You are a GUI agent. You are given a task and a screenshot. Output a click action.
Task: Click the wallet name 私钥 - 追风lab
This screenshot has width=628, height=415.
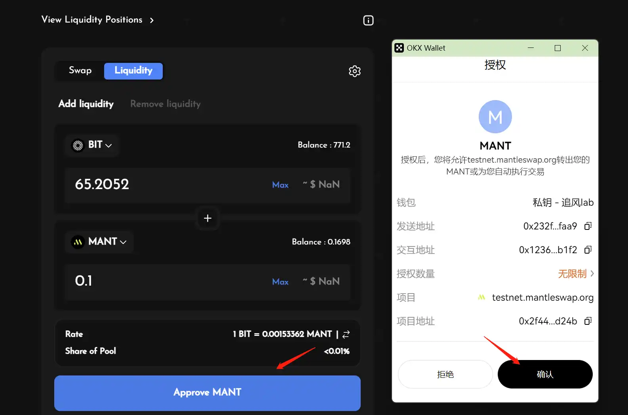pyautogui.click(x=563, y=203)
